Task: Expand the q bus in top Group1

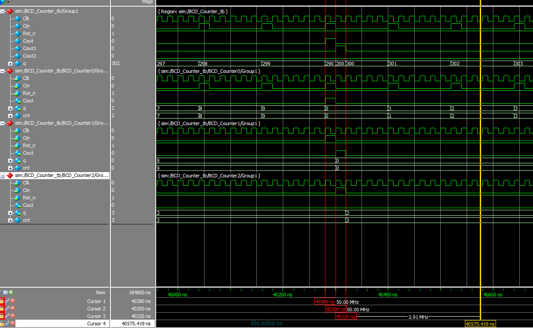Action: [10, 64]
